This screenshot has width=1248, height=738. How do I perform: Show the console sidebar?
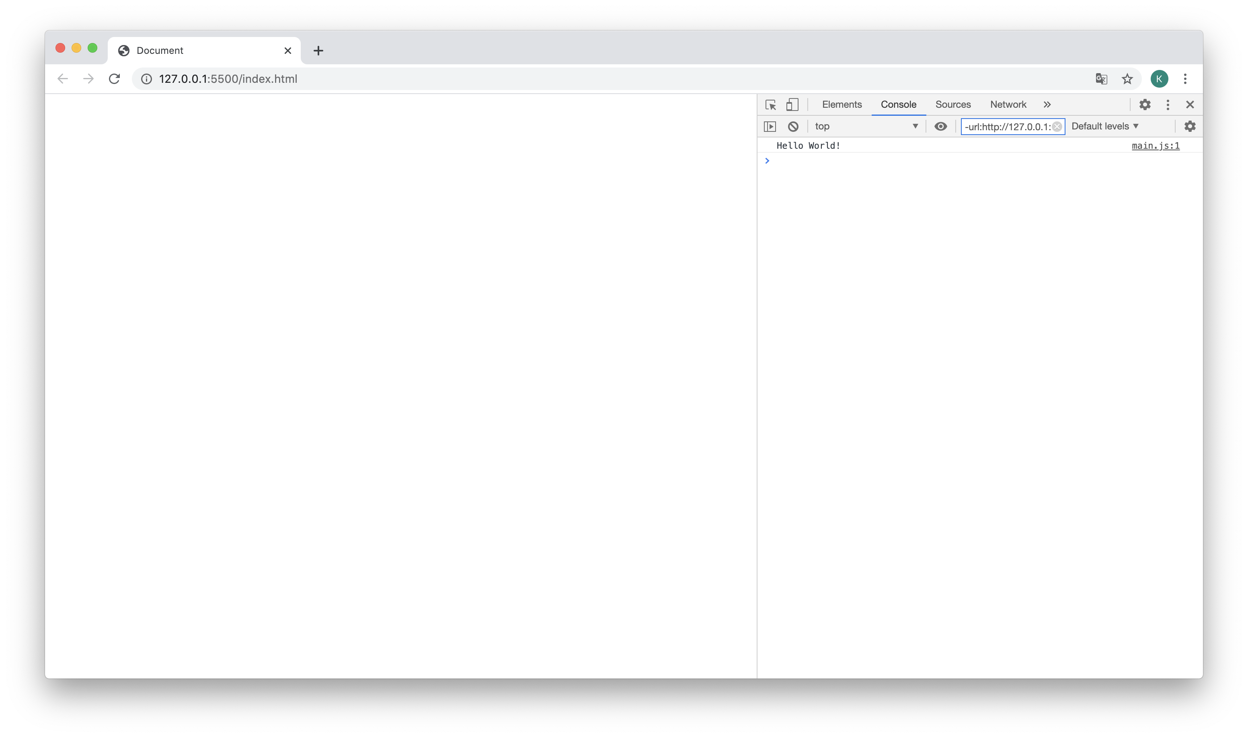(x=770, y=126)
